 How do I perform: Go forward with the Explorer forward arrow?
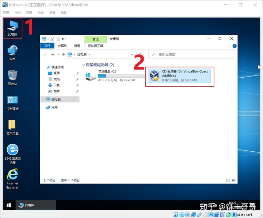coord(53,55)
